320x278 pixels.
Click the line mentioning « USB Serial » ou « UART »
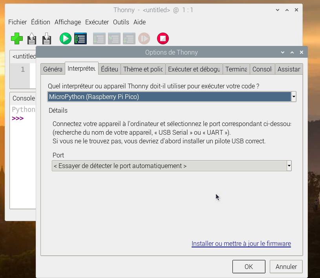(141, 132)
